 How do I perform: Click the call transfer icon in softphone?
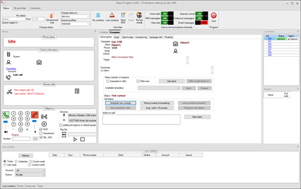[44, 117]
